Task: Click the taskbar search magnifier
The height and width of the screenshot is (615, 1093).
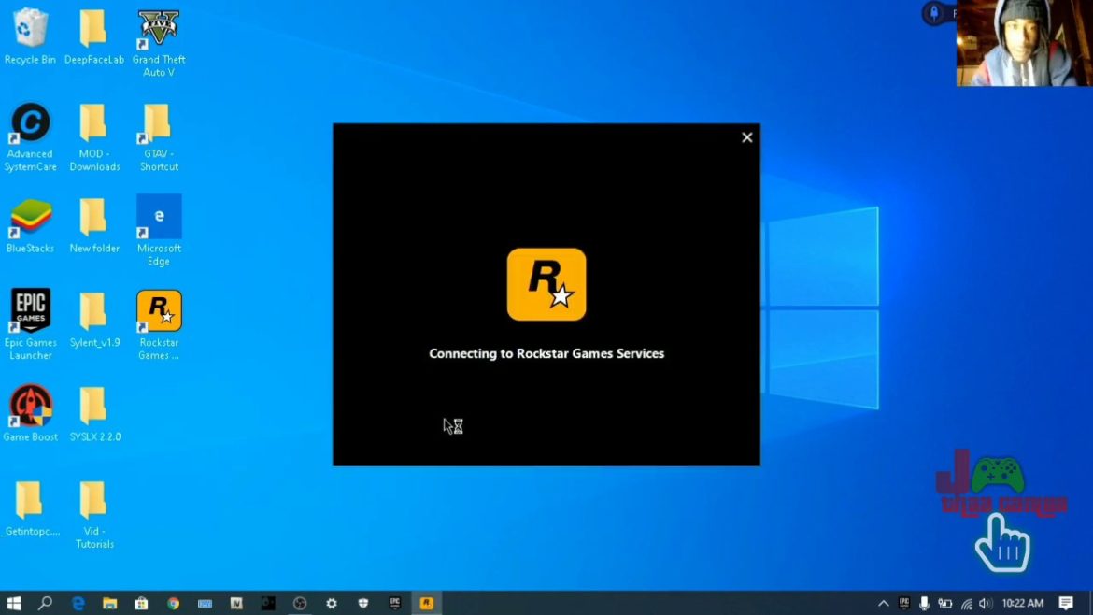Action: click(45, 604)
